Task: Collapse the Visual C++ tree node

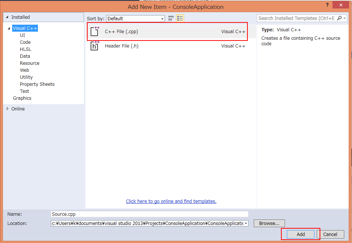Action: (x=9, y=28)
